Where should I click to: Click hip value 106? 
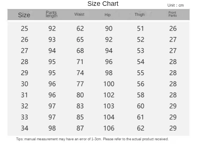(x=109, y=128)
